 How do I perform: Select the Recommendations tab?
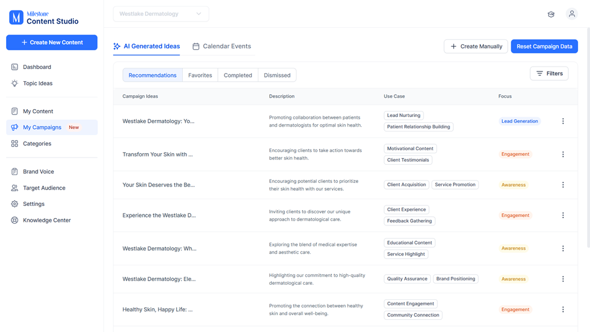point(152,75)
